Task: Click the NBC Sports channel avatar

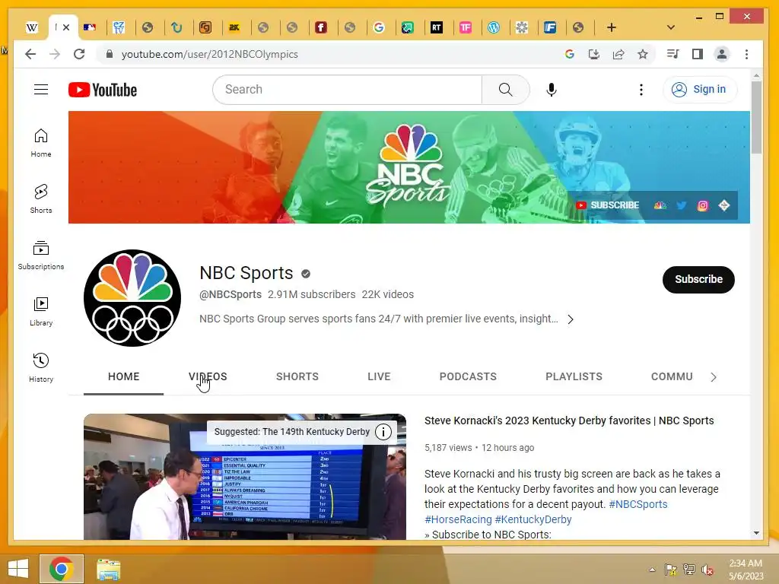Action: (132, 297)
